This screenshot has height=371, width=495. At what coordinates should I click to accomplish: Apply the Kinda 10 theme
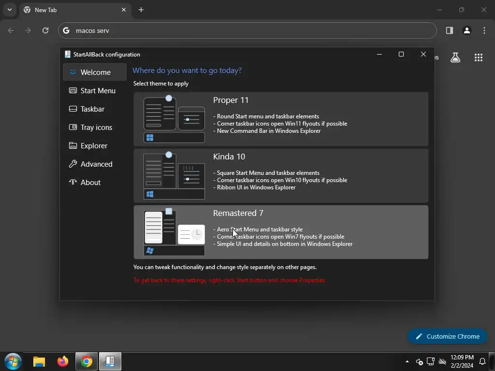coord(281,176)
